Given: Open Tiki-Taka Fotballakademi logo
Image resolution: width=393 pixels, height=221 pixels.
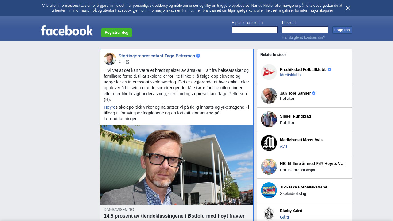Looking at the screenshot, I should point(269,190).
